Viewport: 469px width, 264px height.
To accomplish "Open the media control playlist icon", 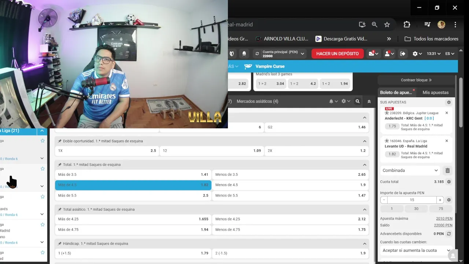I will pos(427,25).
